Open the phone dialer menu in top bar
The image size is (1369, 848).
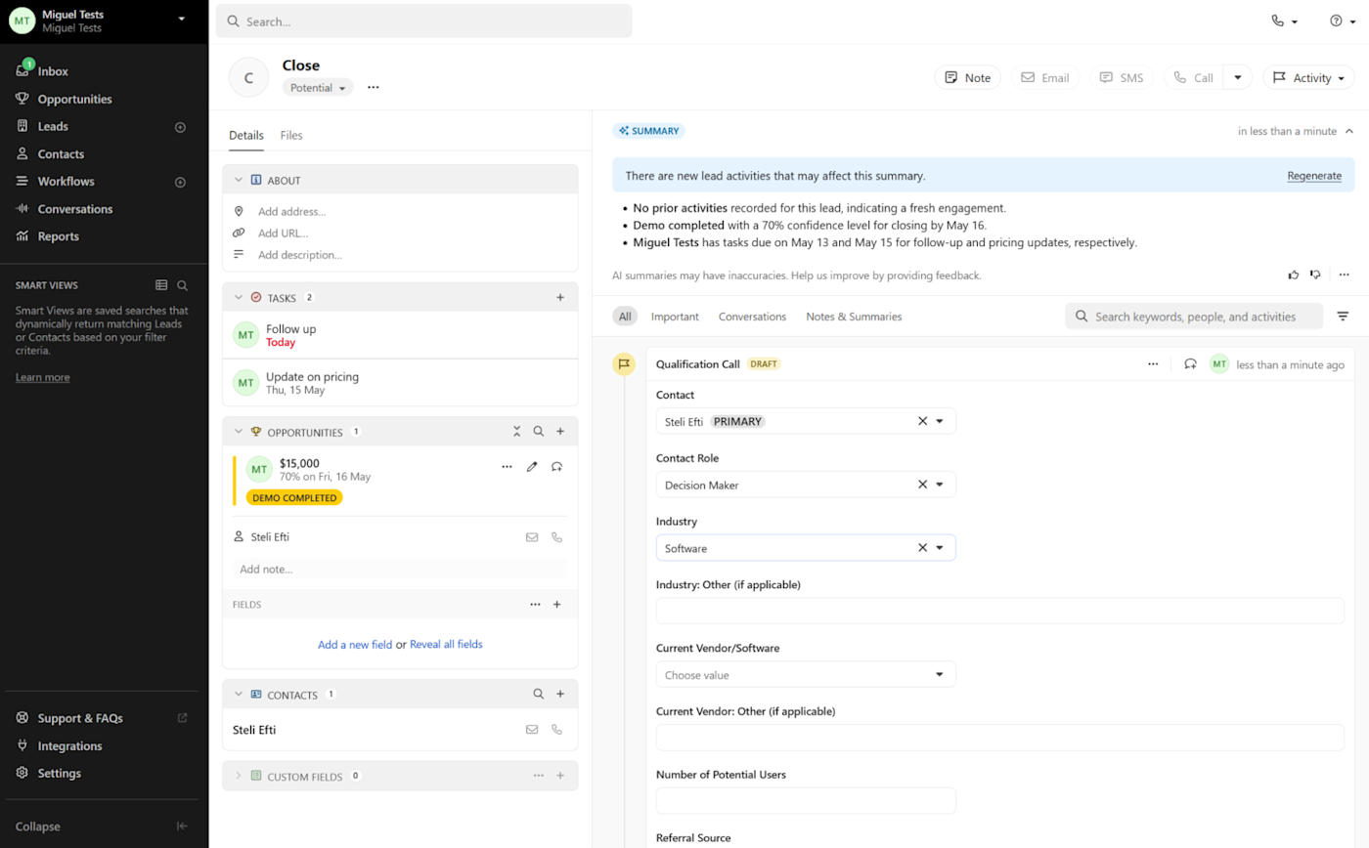[1284, 21]
